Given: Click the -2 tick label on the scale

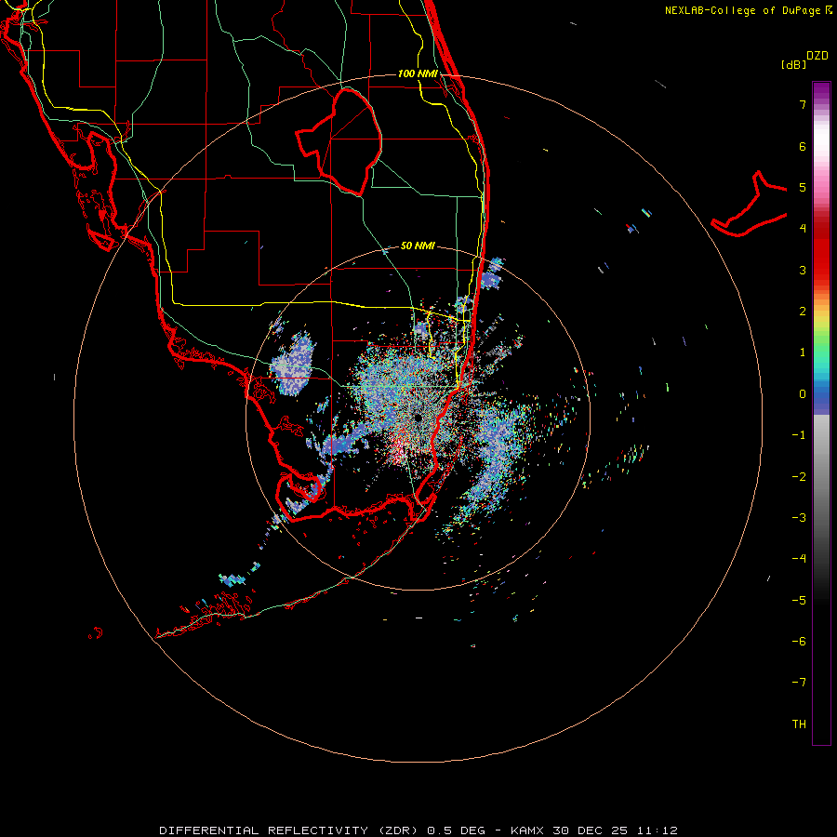Looking at the screenshot, I should point(799,477).
